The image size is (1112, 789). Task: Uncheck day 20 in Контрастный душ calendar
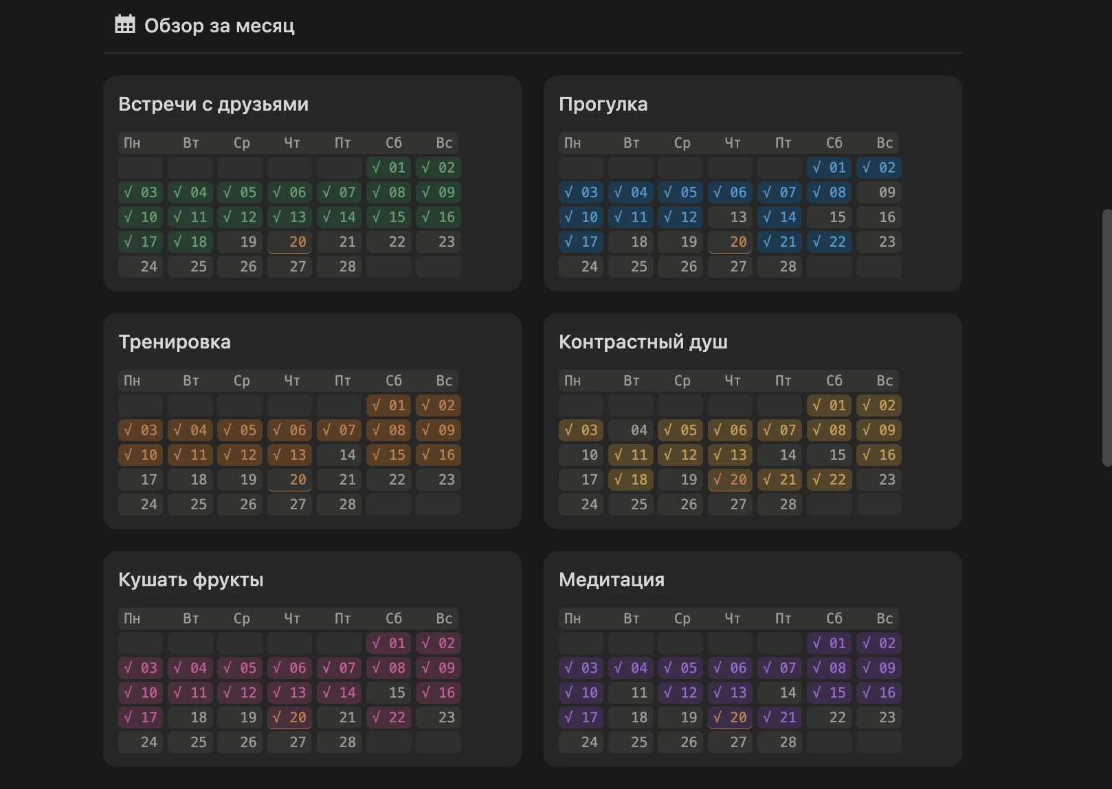click(730, 480)
